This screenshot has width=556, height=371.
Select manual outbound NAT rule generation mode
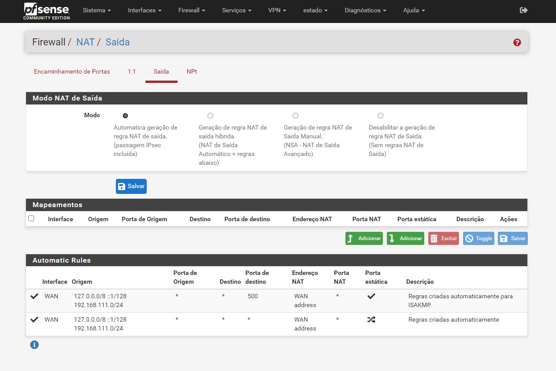click(295, 115)
